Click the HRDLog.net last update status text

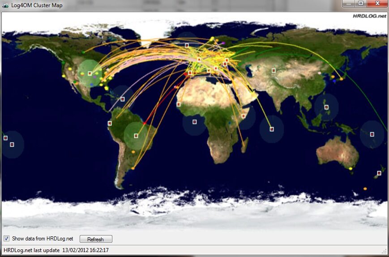[x=56, y=250]
